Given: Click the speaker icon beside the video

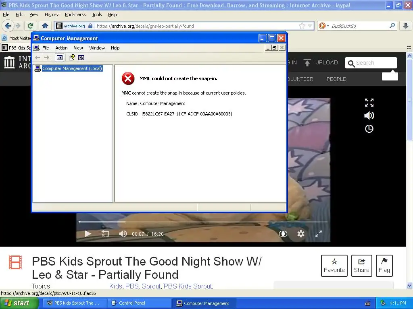Looking at the screenshot, I should tap(369, 115).
